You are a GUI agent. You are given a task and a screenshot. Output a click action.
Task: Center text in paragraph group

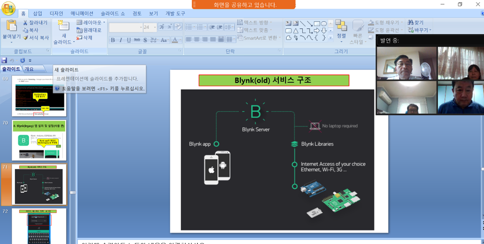tap(196, 40)
